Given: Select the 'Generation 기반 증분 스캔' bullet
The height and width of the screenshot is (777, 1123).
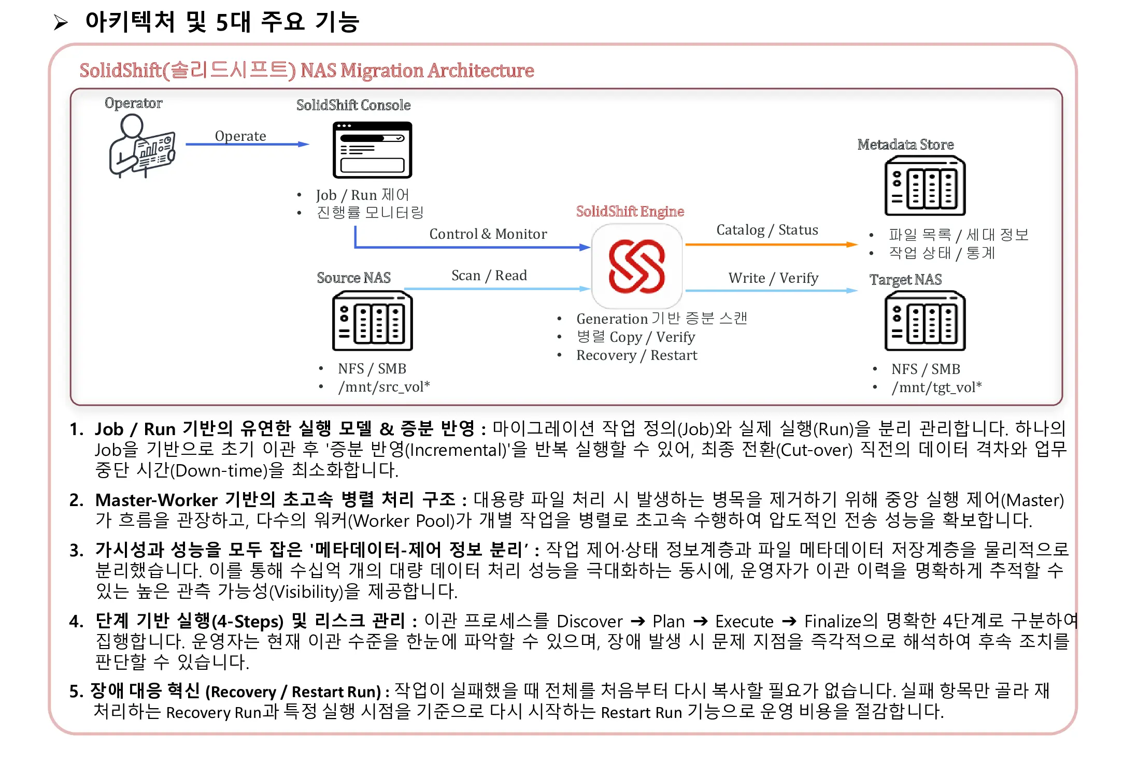Looking at the screenshot, I should (662, 319).
